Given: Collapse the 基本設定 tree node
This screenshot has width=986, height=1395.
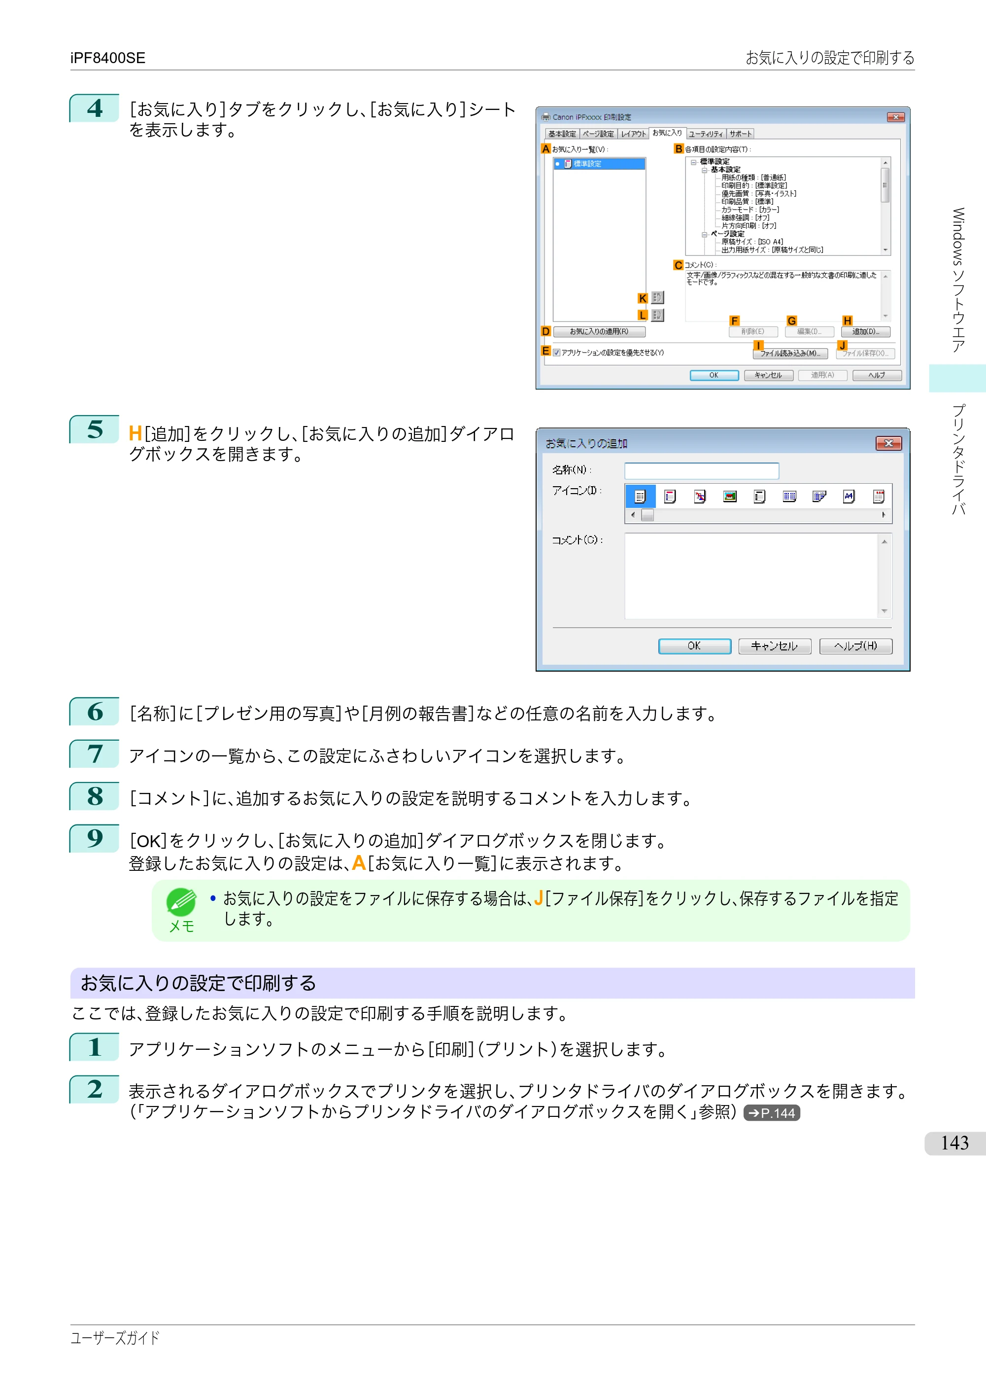Looking at the screenshot, I should (704, 170).
